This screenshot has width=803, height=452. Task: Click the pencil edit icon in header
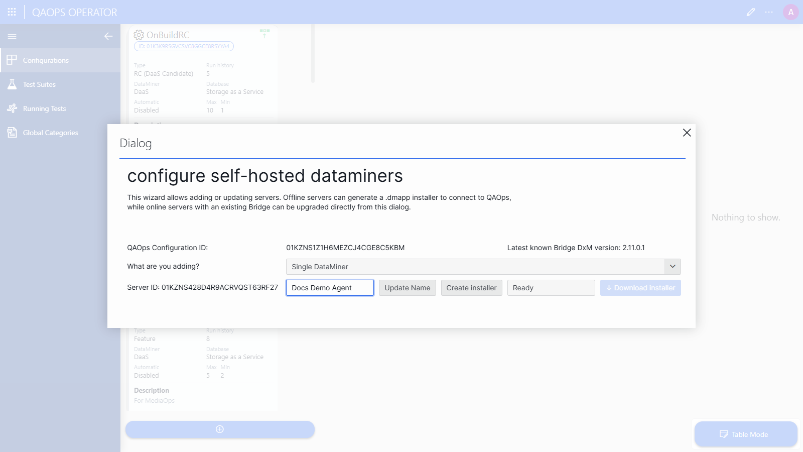click(x=751, y=12)
